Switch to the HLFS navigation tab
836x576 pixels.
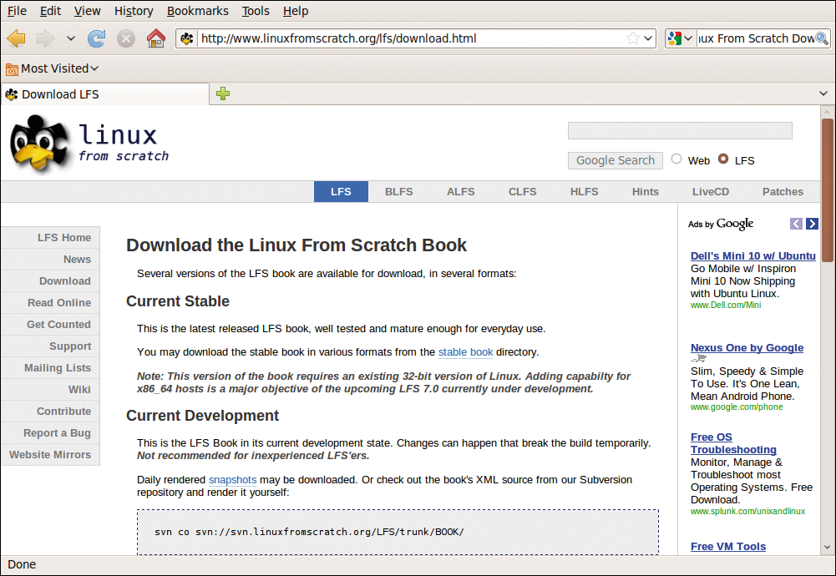point(585,192)
